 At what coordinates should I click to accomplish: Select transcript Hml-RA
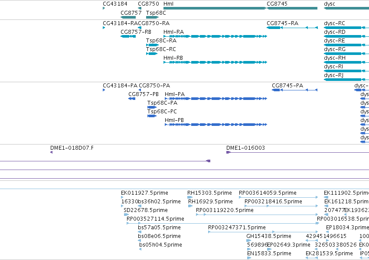(216, 36)
